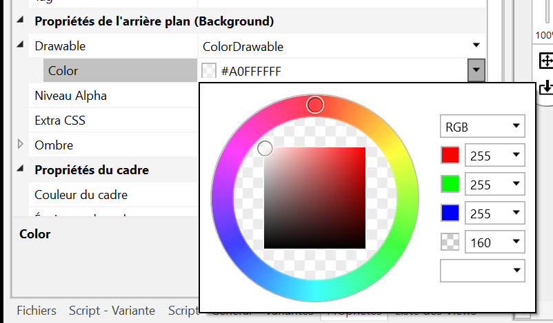Click the color preview swatch beside #A0FFFFFF

click(x=209, y=71)
